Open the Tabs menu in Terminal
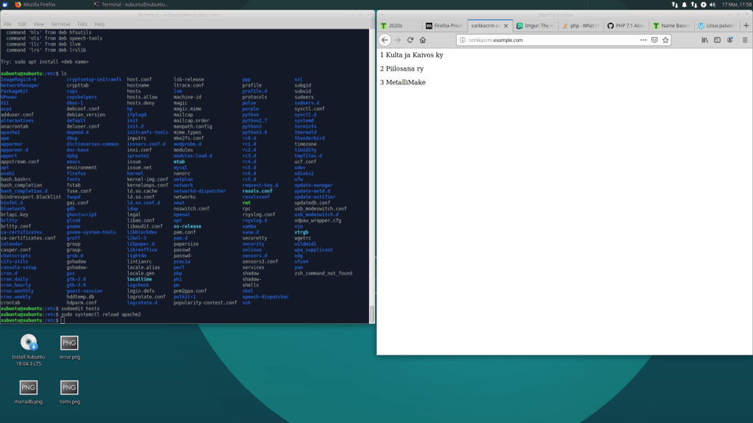This screenshot has width=753, height=423. (81, 23)
